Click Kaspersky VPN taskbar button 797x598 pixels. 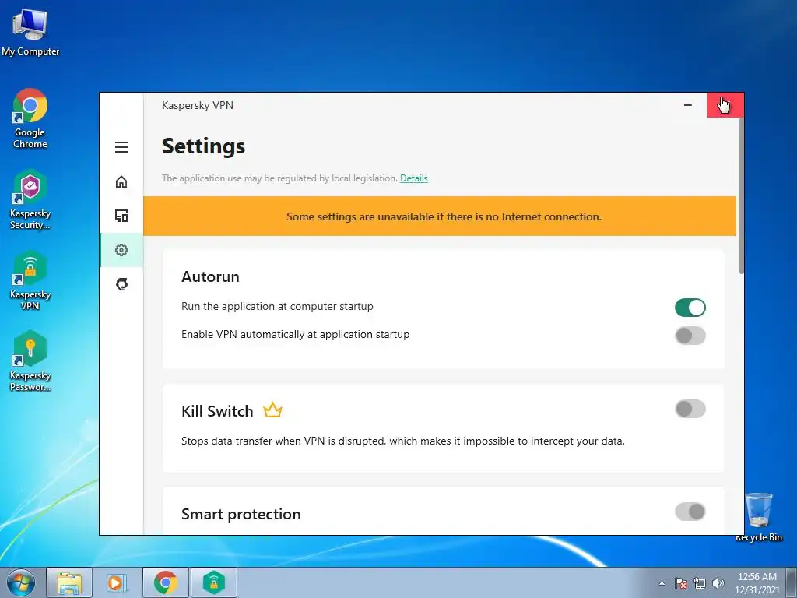(x=214, y=582)
